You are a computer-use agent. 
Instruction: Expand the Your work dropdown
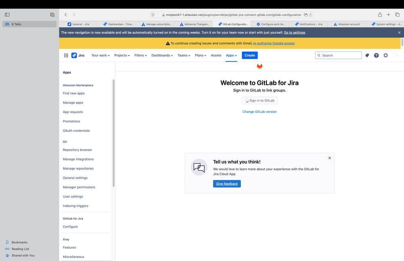point(100,55)
